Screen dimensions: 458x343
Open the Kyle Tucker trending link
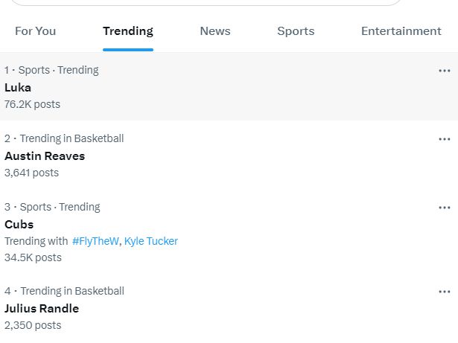click(151, 241)
